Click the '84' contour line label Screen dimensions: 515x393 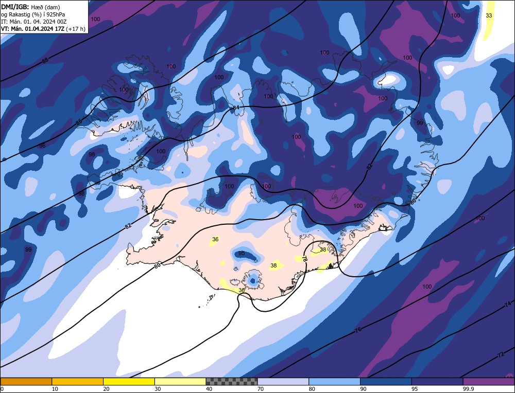pos(236,108)
